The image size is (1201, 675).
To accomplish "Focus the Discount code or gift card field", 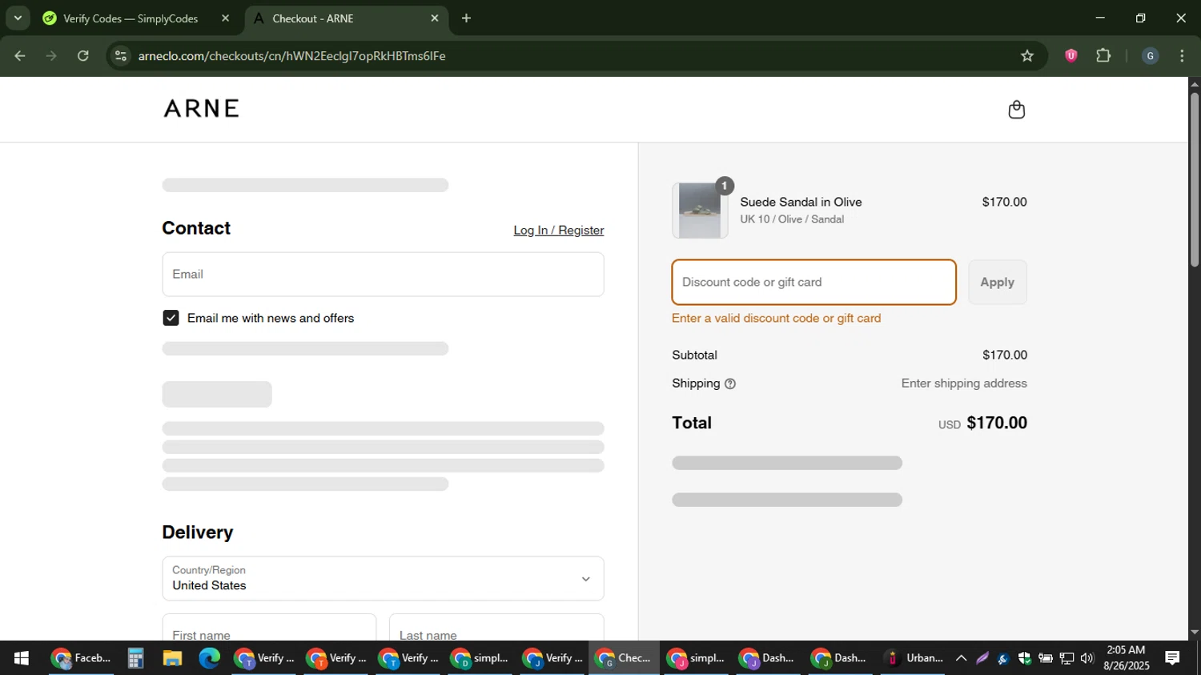I will pos(813,282).
